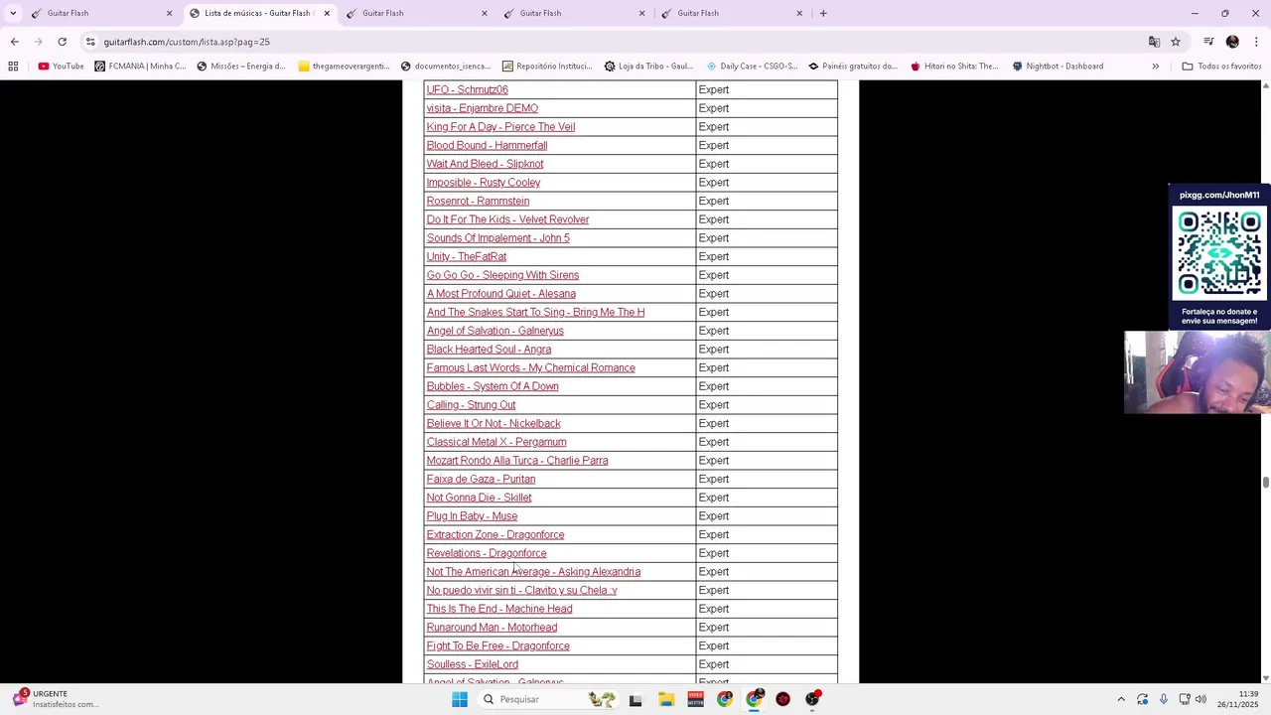Screen dimensions: 1271x715
Task: Open Fight To Be Free - Dragonforce
Action: click(497, 645)
